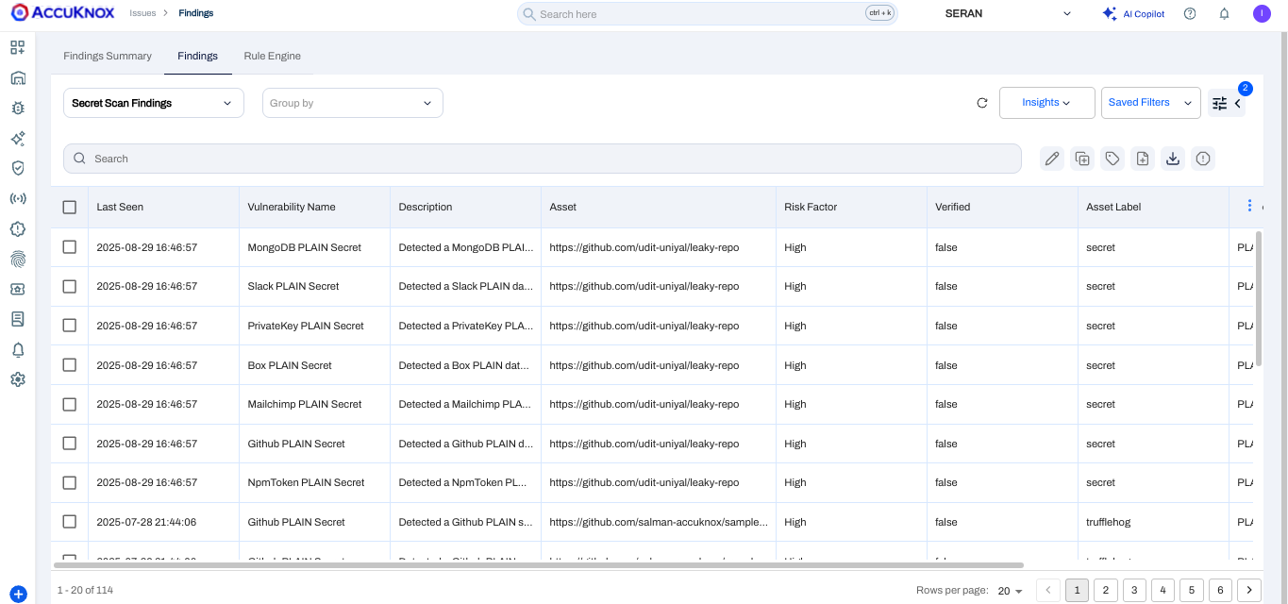Click the download export icon

(x=1173, y=159)
